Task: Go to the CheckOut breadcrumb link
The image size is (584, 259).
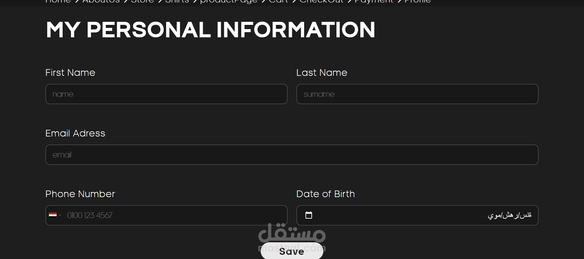Action: [x=322, y=1]
